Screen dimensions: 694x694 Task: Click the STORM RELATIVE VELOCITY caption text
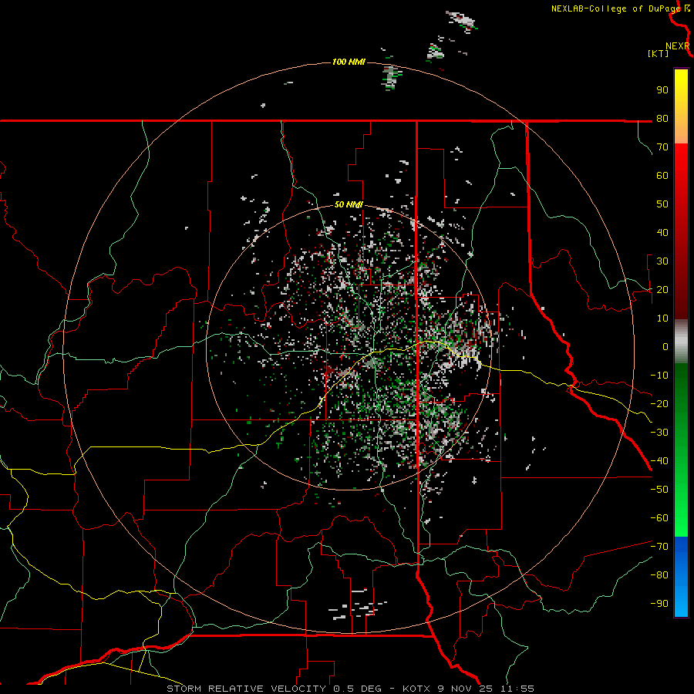[247, 689]
